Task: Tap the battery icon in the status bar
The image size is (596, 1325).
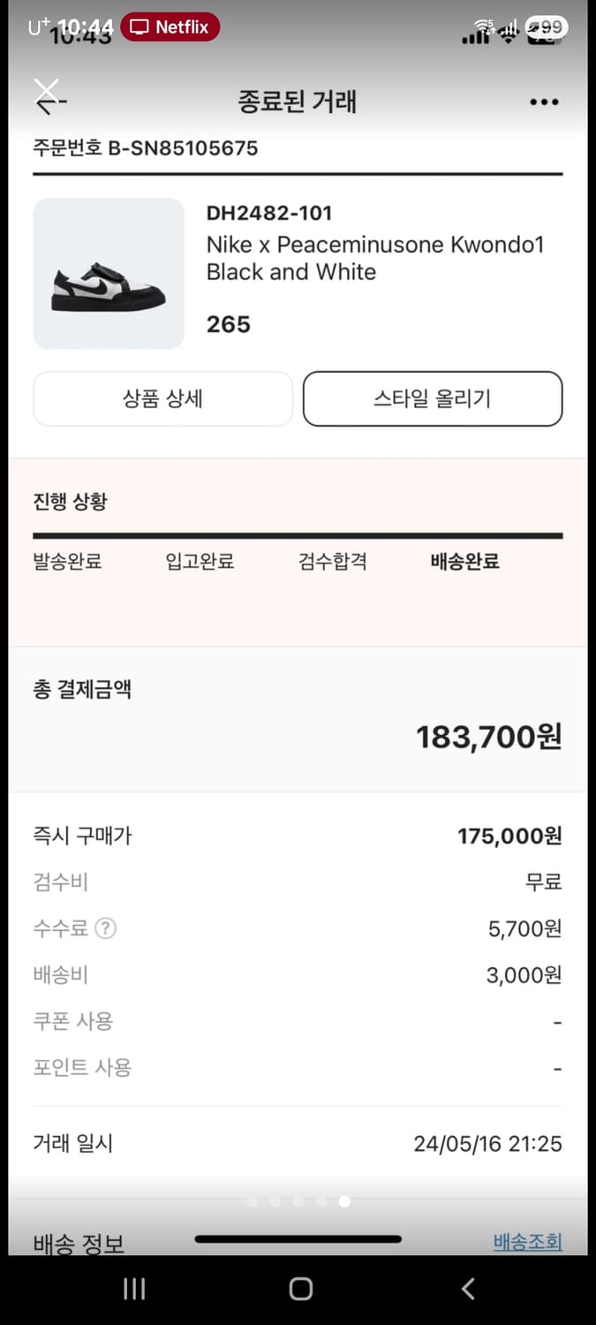Action: [x=548, y=26]
